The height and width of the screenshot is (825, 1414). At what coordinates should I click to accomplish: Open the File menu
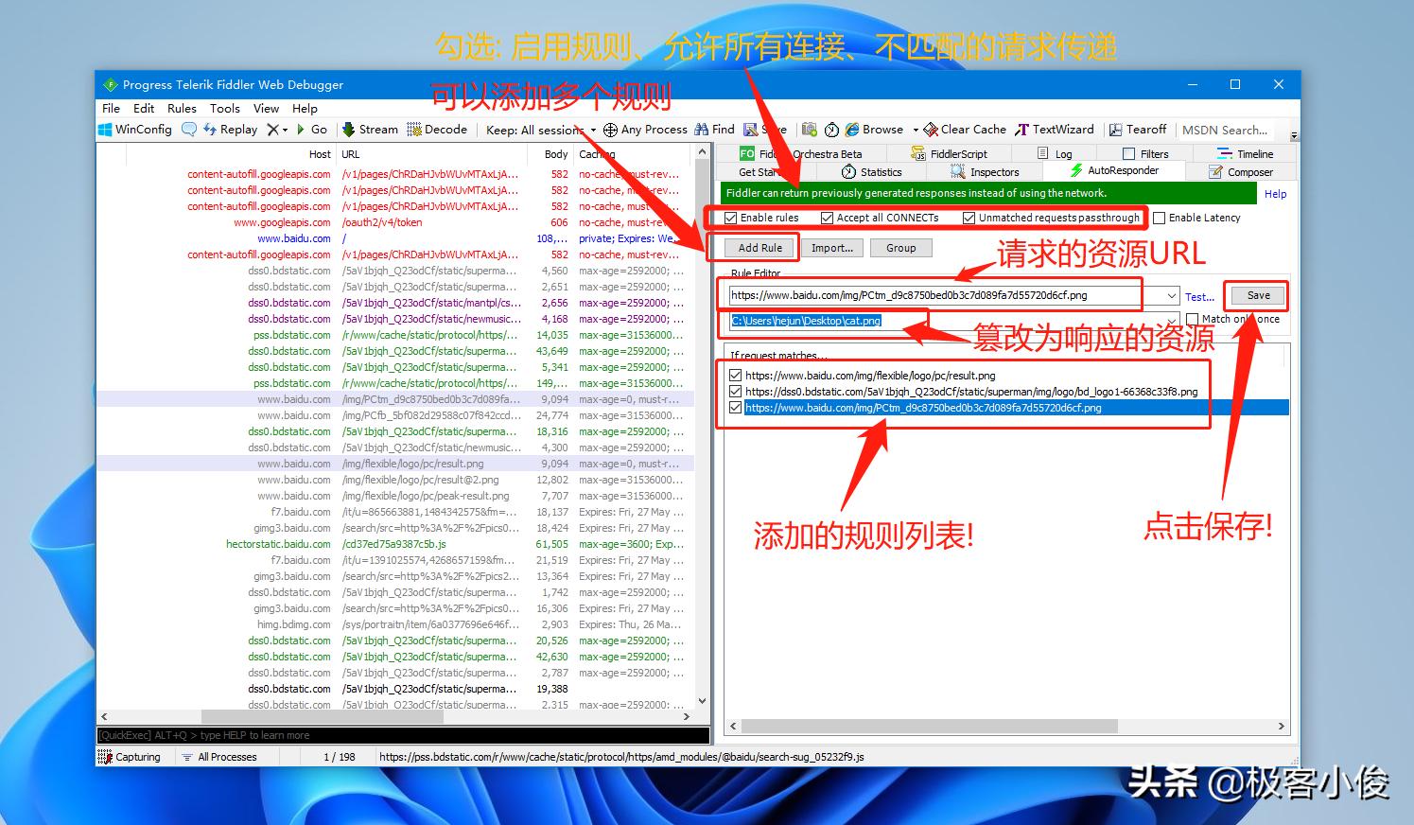coord(111,109)
